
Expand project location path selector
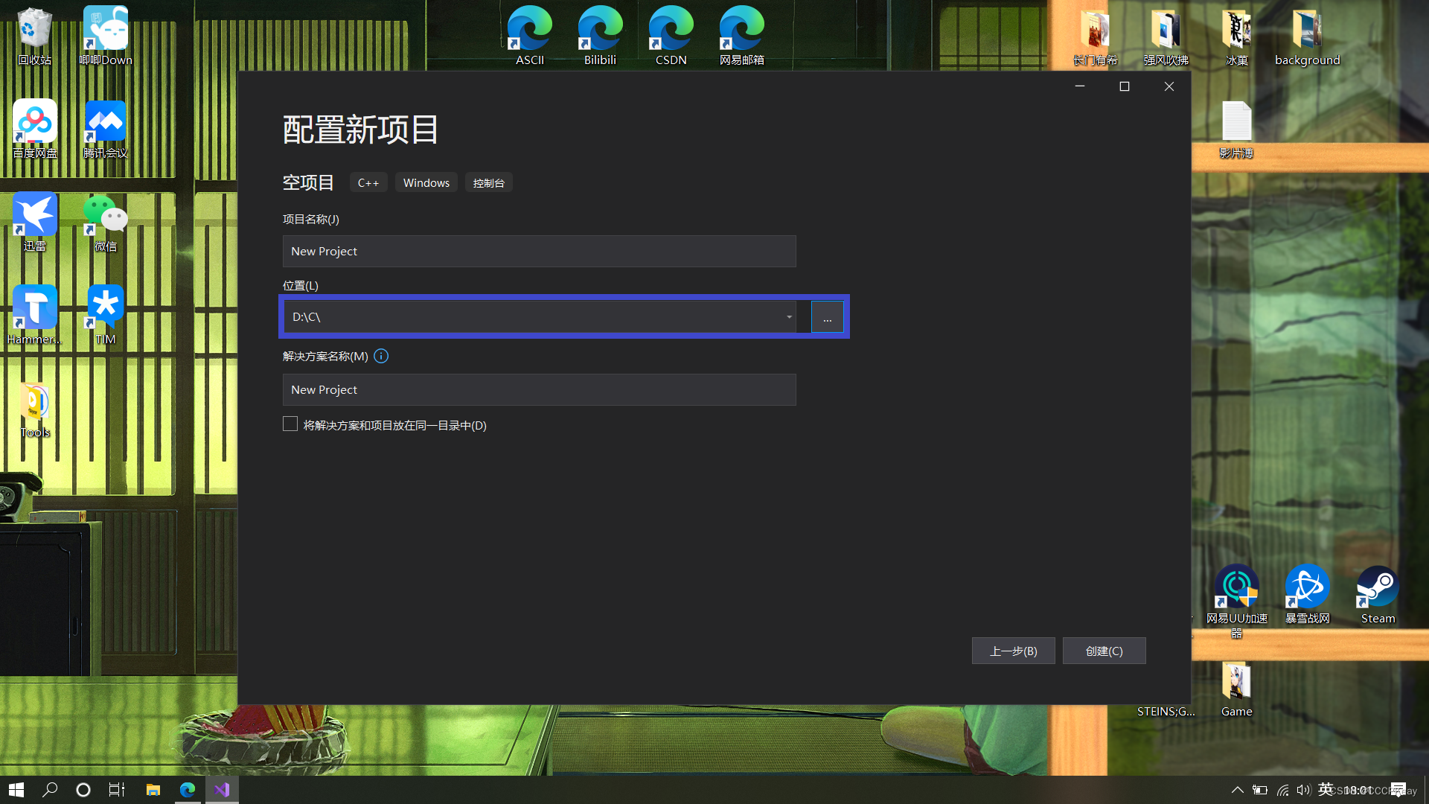point(789,316)
